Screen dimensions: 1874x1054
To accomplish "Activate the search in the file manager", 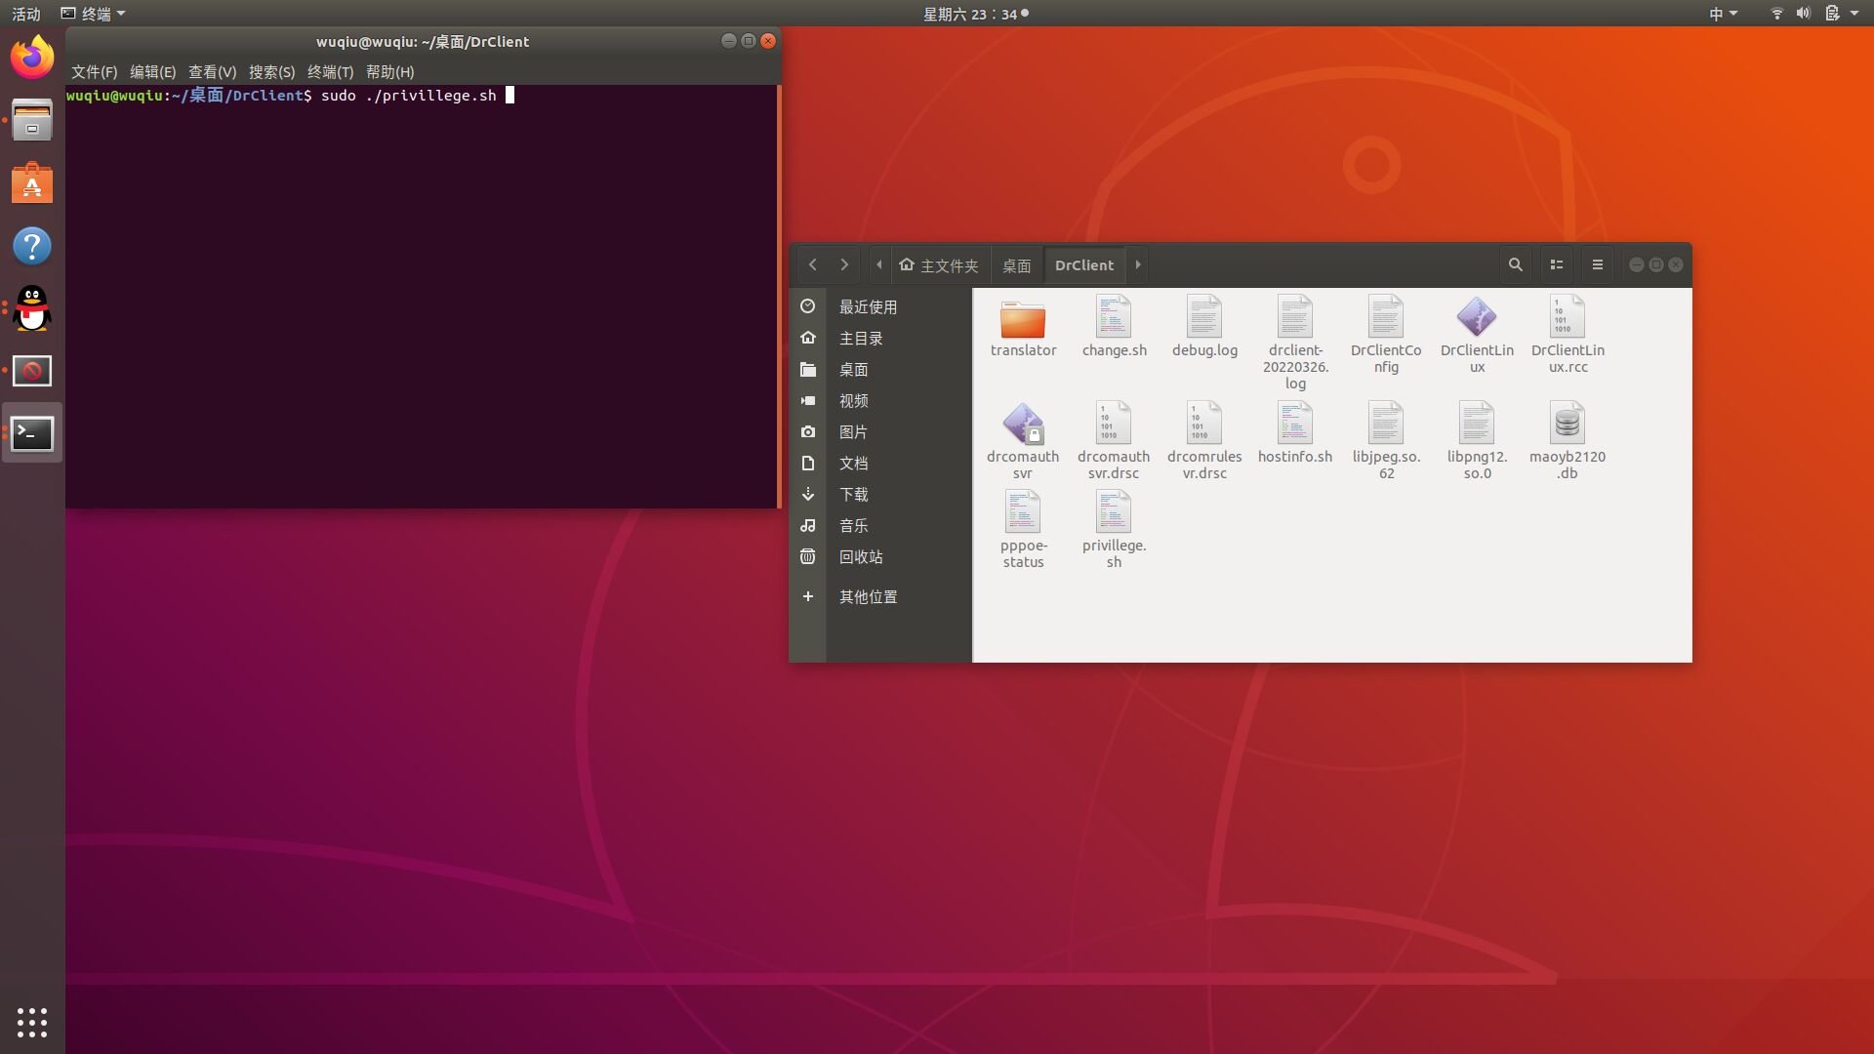I will [x=1515, y=264].
